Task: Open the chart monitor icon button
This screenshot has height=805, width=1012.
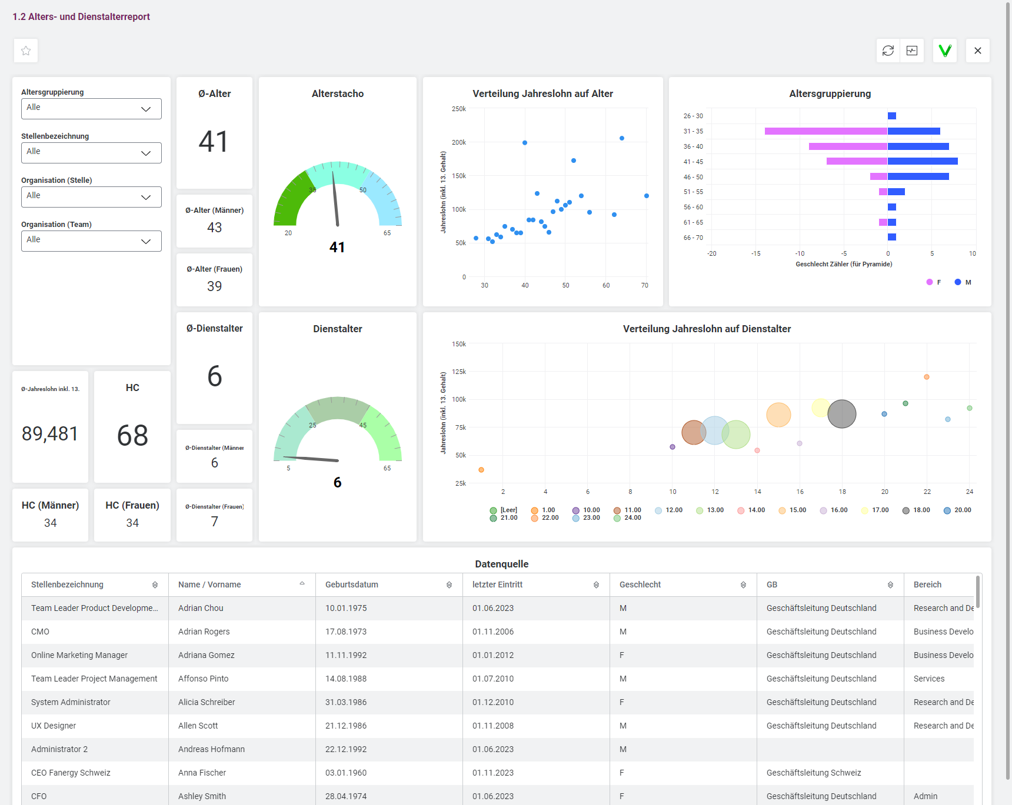Action: pyautogui.click(x=912, y=51)
